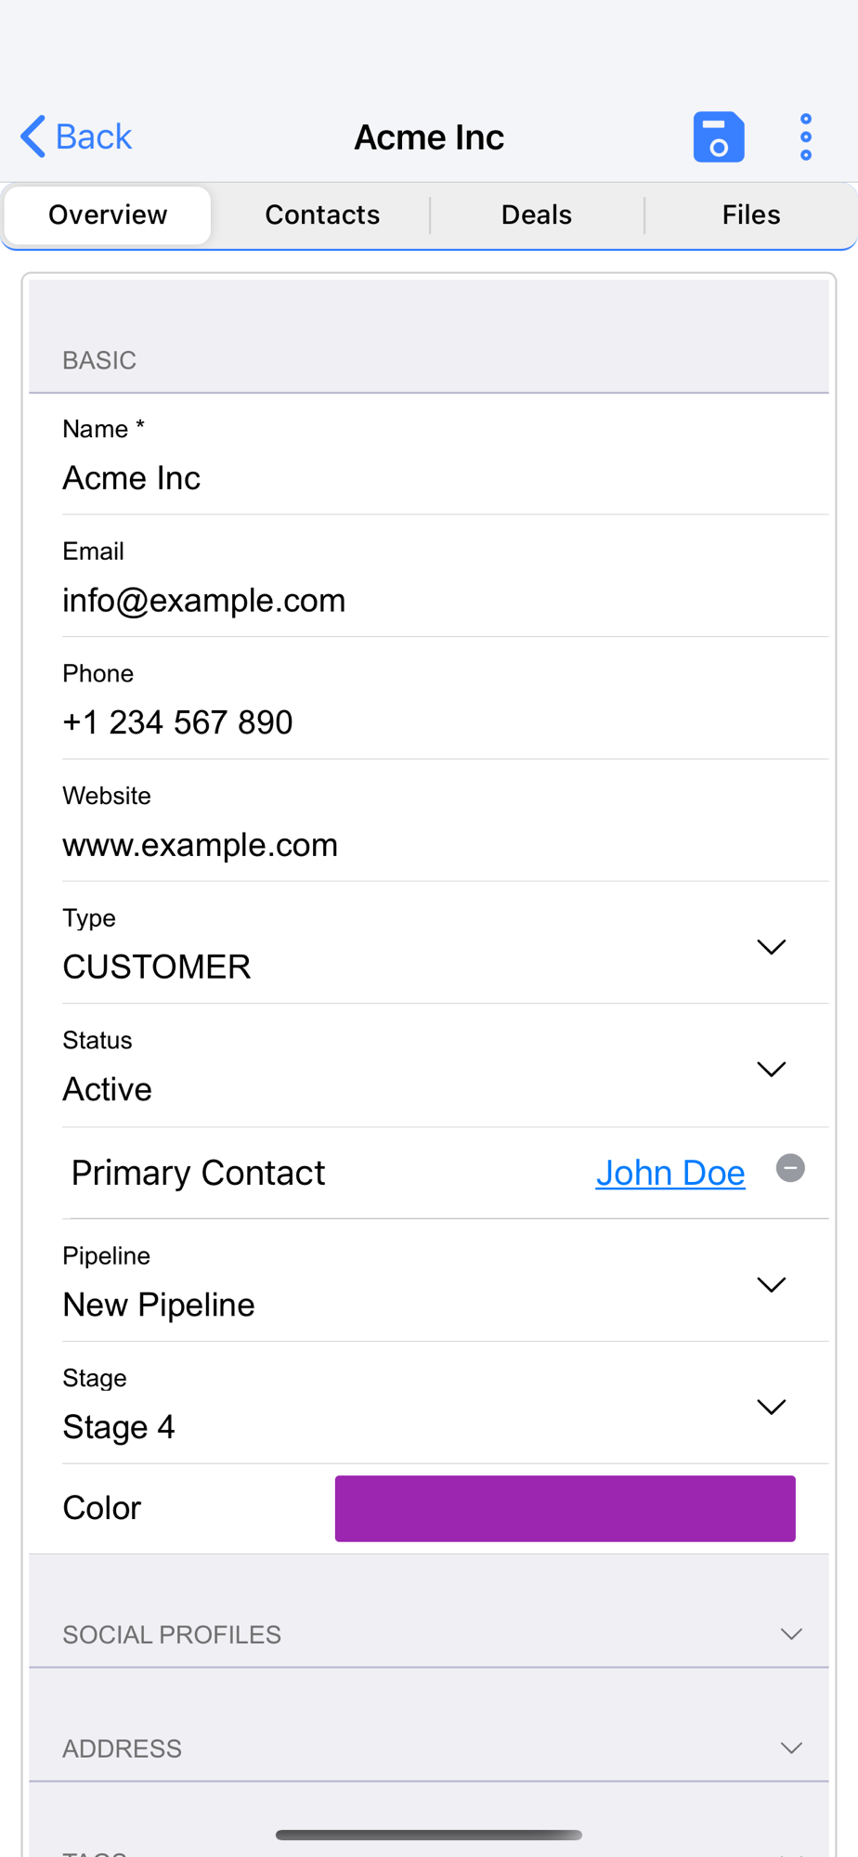Edit the Email field info@example.com
Screen dimensions: 858x1857
tap(445, 577)
